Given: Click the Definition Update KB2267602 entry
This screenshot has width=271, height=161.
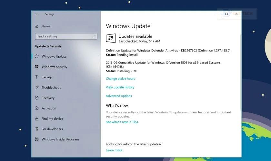Looking at the screenshot, I should coord(168,51).
